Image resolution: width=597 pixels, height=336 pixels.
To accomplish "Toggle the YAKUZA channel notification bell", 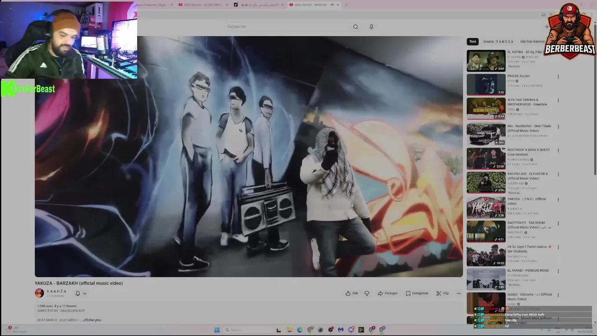I will (77, 294).
